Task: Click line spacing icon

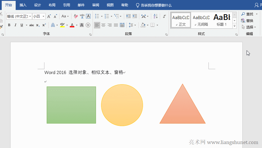Action: tap(131, 25)
